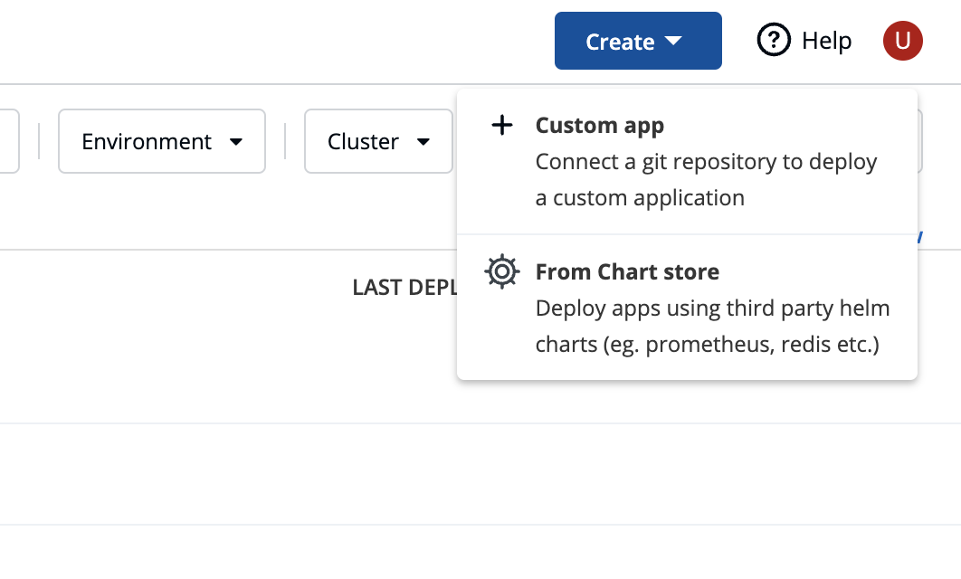Open the red user avatar 'U'
961x579 pixels.
pyautogui.click(x=902, y=41)
